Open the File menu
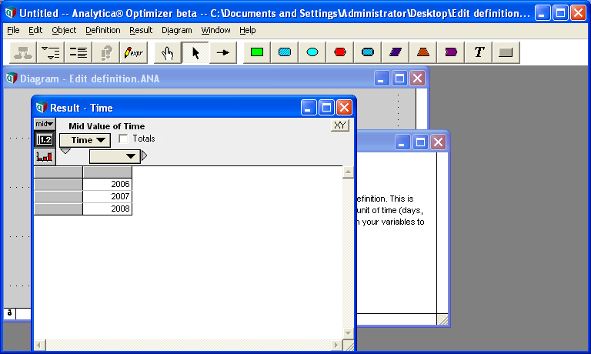Viewport: 591px width, 354px height. point(13,30)
